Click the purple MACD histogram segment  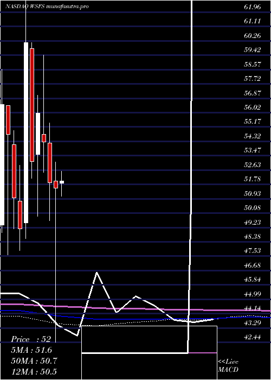pyautogui.click(x=202, y=353)
